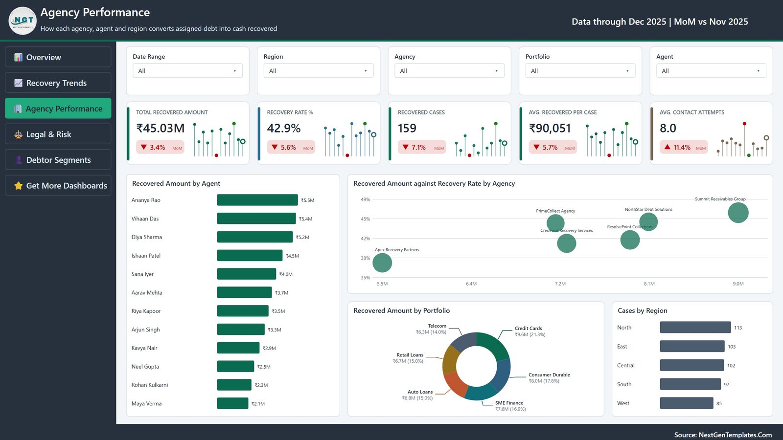Click the Maya Verma bar
This screenshot has width=783, height=440.
pyautogui.click(x=232, y=403)
